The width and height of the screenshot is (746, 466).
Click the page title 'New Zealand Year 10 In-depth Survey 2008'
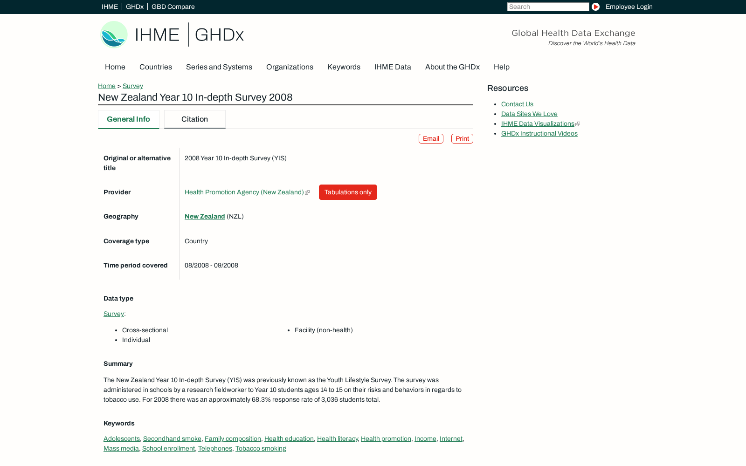click(x=195, y=97)
